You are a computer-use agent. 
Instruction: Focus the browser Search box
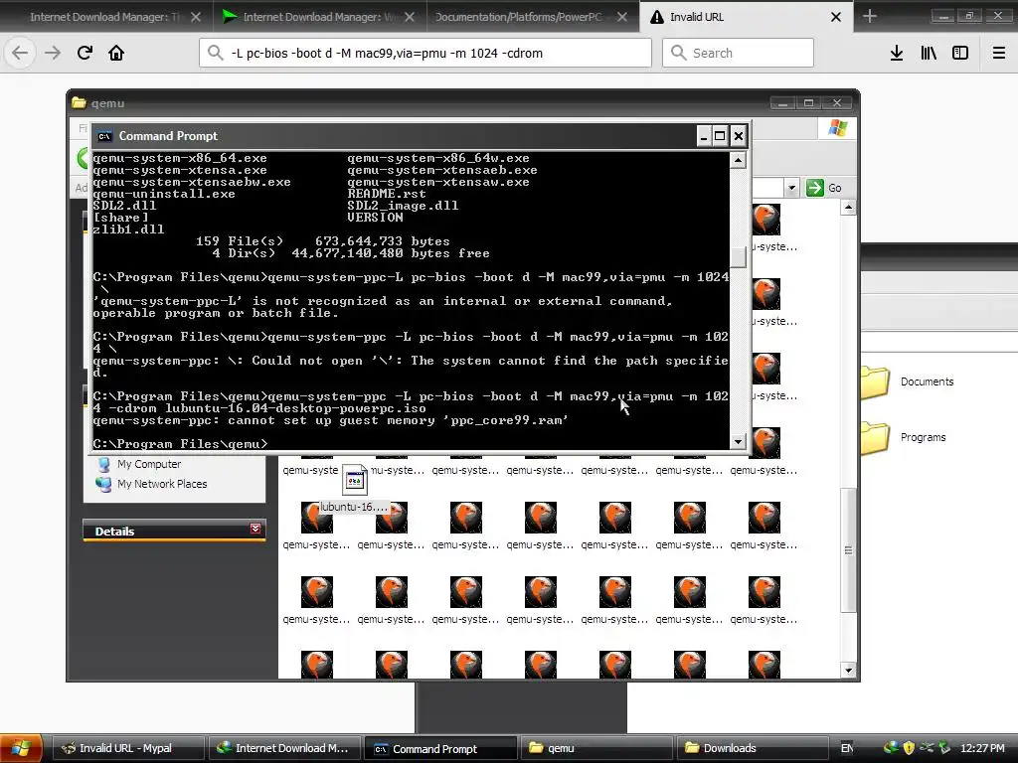coord(738,53)
